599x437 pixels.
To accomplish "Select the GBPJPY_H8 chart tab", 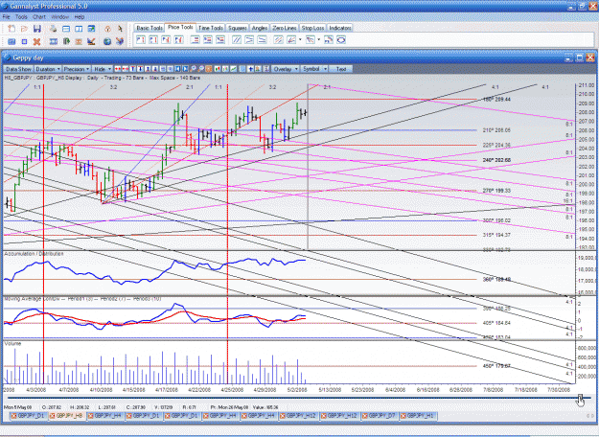I will pyautogui.click(x=68, y=416).
